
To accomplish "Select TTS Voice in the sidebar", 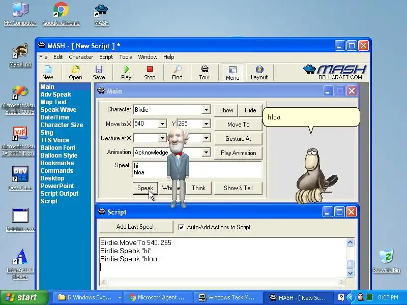I will tap(55, 140).
